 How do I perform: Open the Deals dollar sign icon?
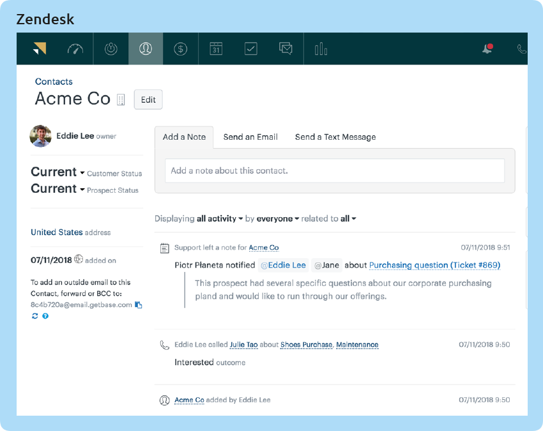click(x=180, y=49)
